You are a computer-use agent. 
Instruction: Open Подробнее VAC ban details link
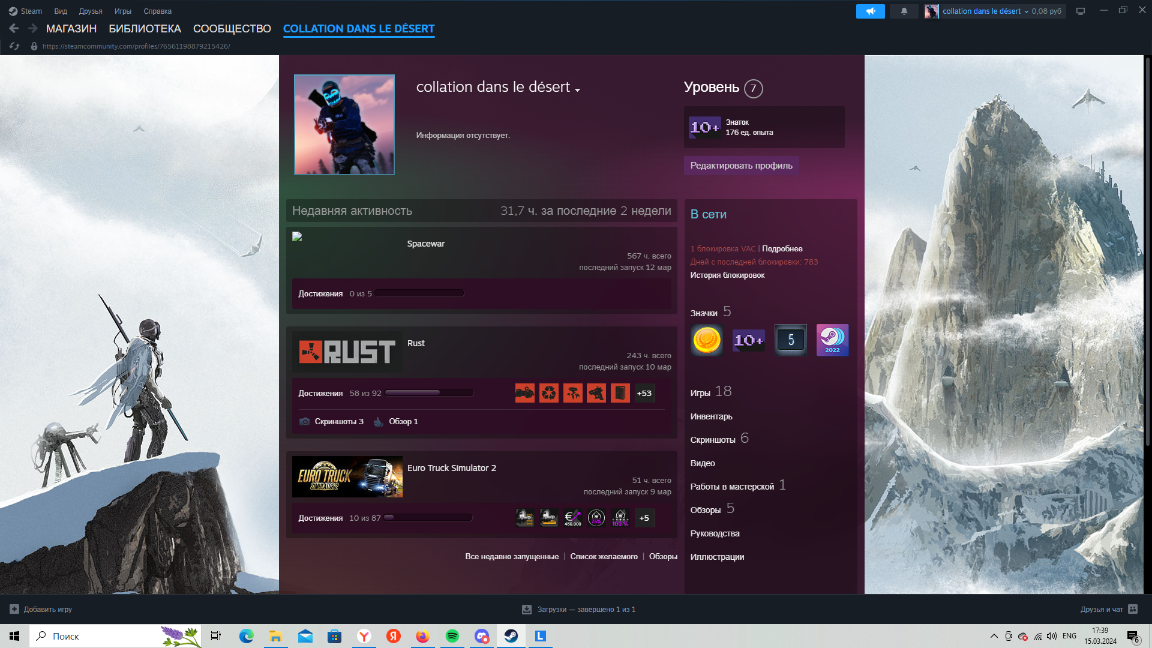tap(782, 249)
